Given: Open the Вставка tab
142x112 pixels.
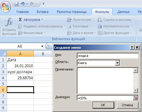Looking at the screenshot, I should click(x=42, y=12).
